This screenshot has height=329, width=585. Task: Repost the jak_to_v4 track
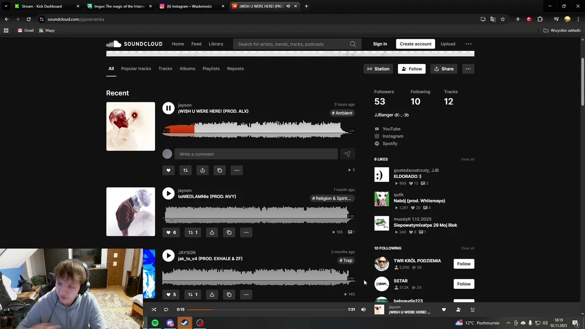(x=193, y=295)
